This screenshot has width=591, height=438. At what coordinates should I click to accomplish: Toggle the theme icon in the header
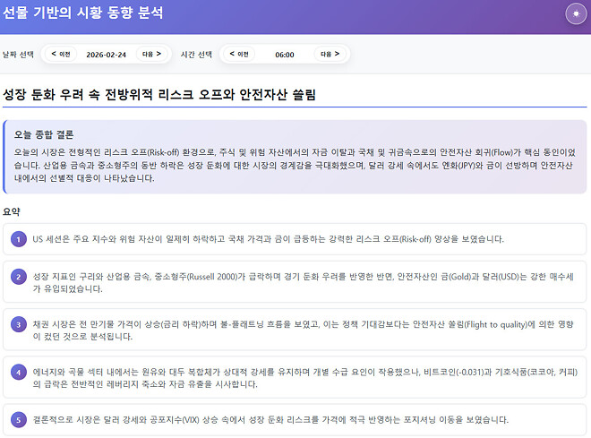[x=576, y=13]
